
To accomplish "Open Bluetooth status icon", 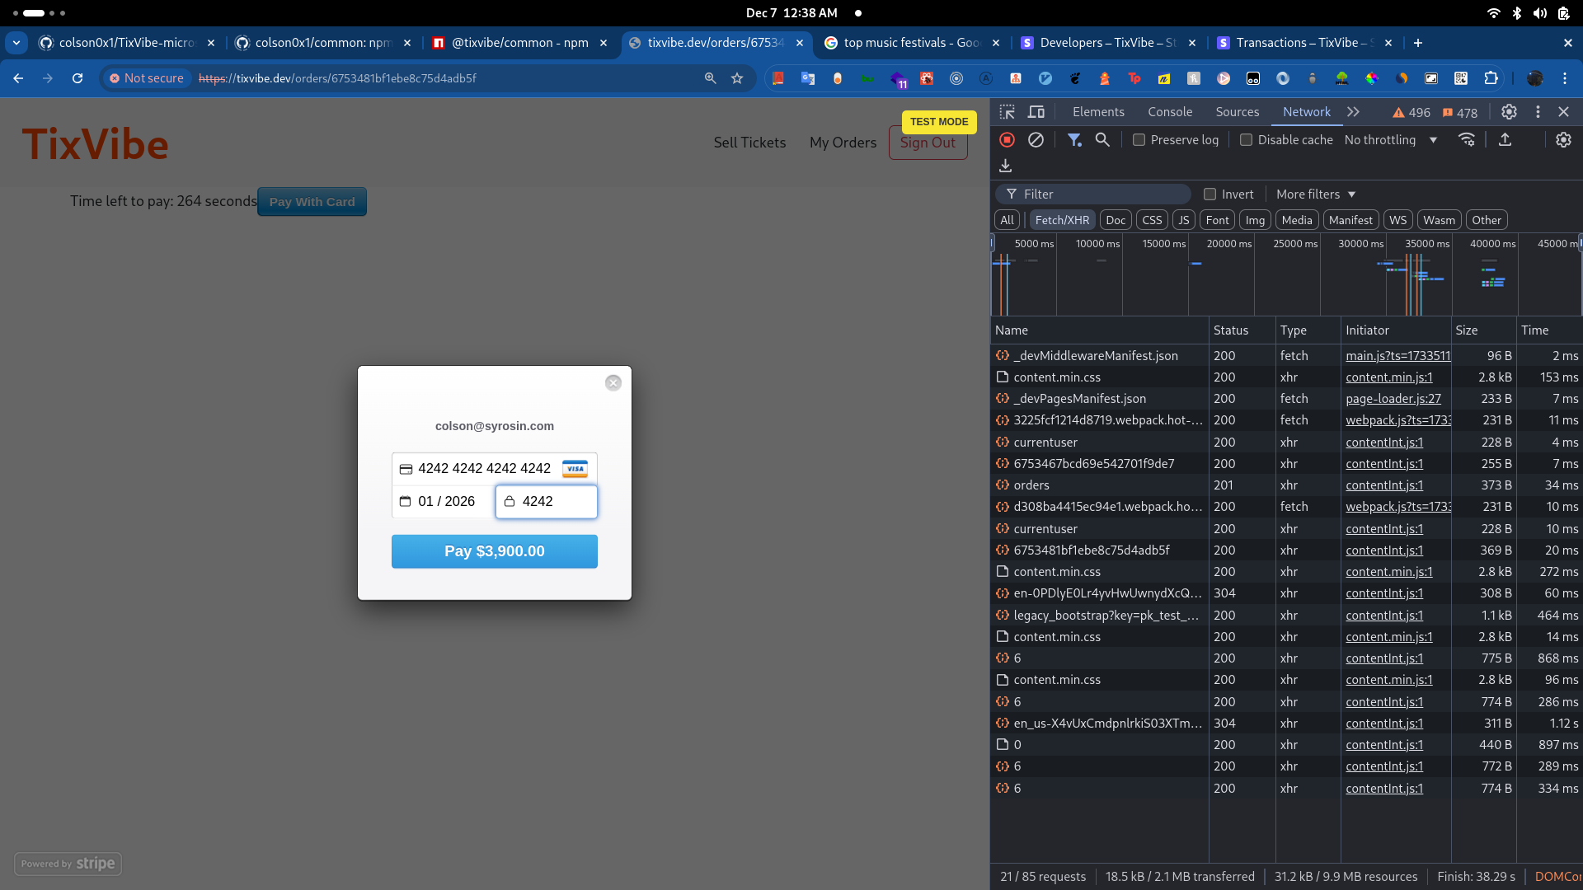I will click(x=1516, y=13).
